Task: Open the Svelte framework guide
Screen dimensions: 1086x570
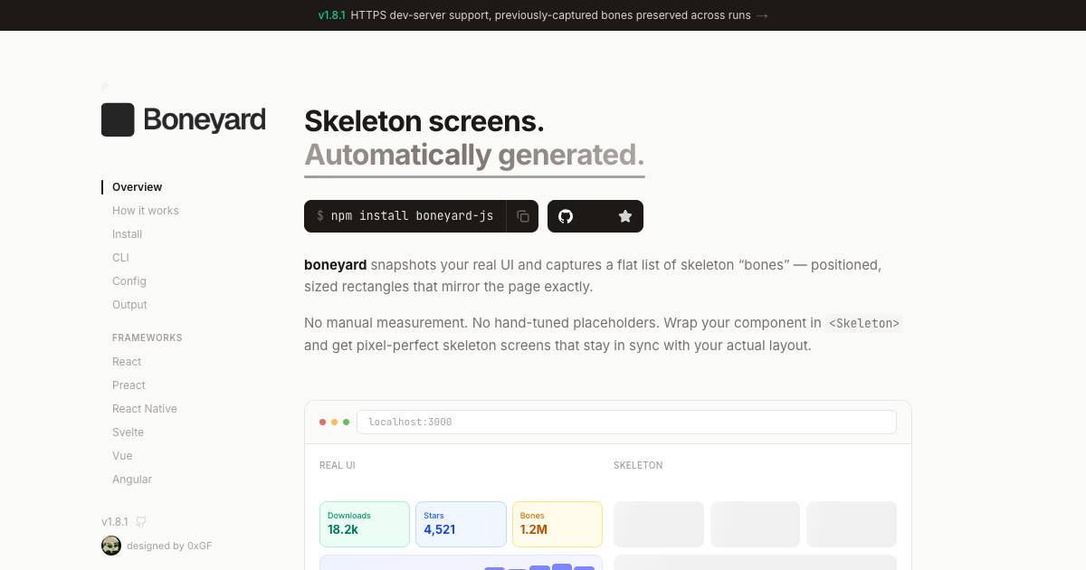Action: (x=129, y=432)
